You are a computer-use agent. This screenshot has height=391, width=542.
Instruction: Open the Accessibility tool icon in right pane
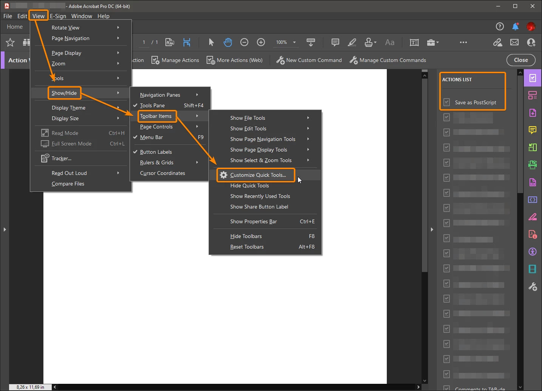click(x=533, y=252)
